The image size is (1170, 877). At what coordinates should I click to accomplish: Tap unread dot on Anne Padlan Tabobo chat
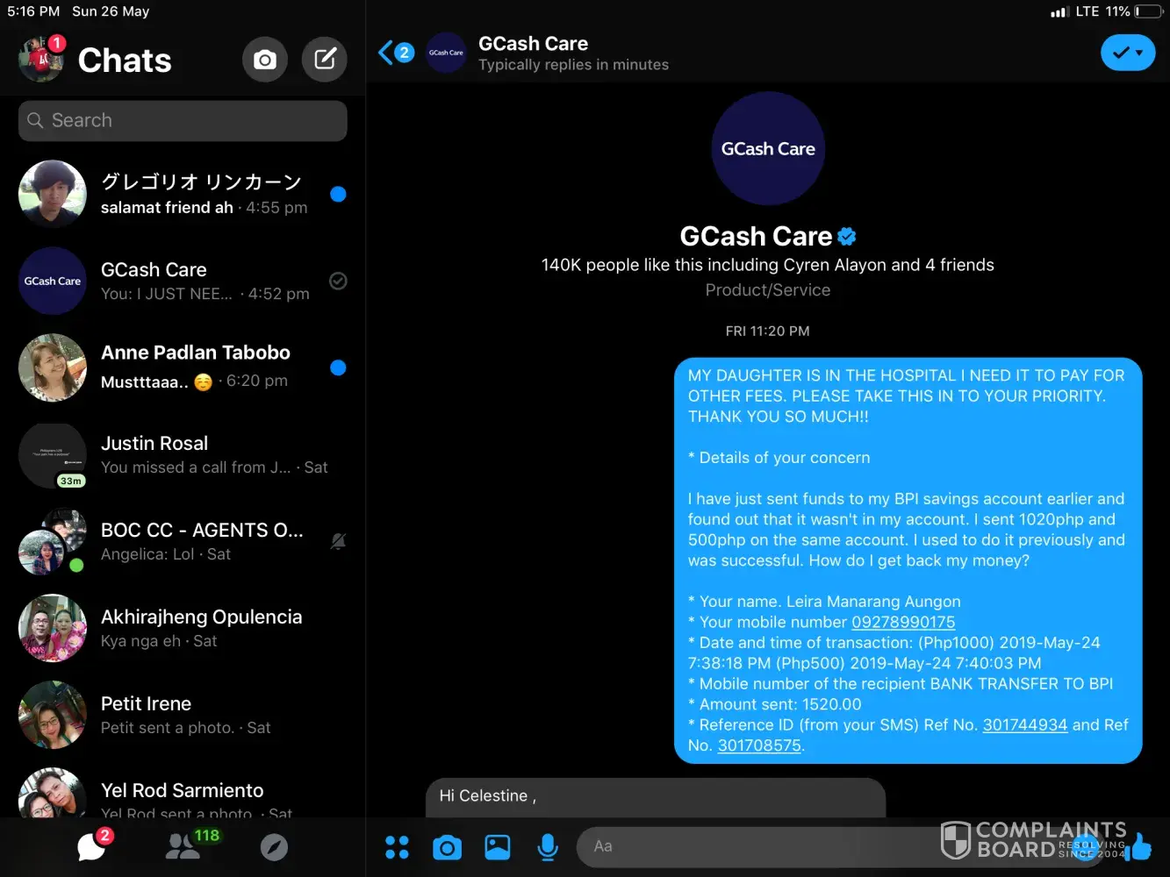click(x=338, y=367)
